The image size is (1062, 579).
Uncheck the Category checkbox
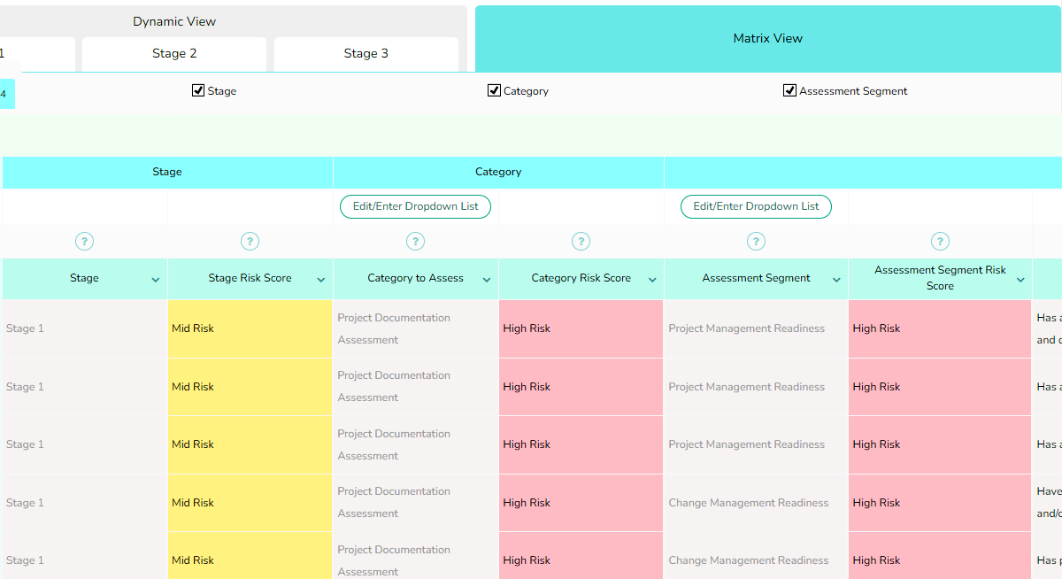tap(494, 90)
